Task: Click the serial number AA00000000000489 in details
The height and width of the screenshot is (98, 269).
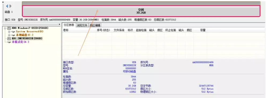Action: [x=203, y=62]
